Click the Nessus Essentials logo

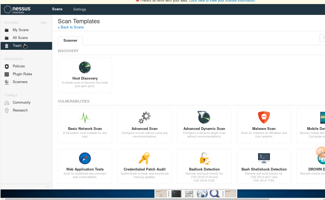click(17, 9)
